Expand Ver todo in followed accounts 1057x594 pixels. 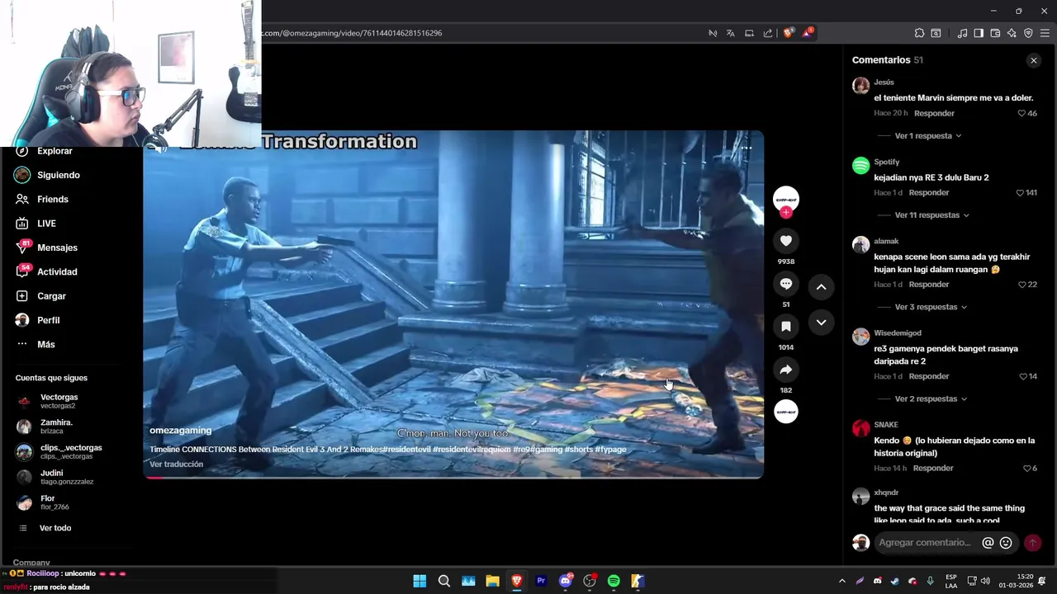click(x=55, y=528)
